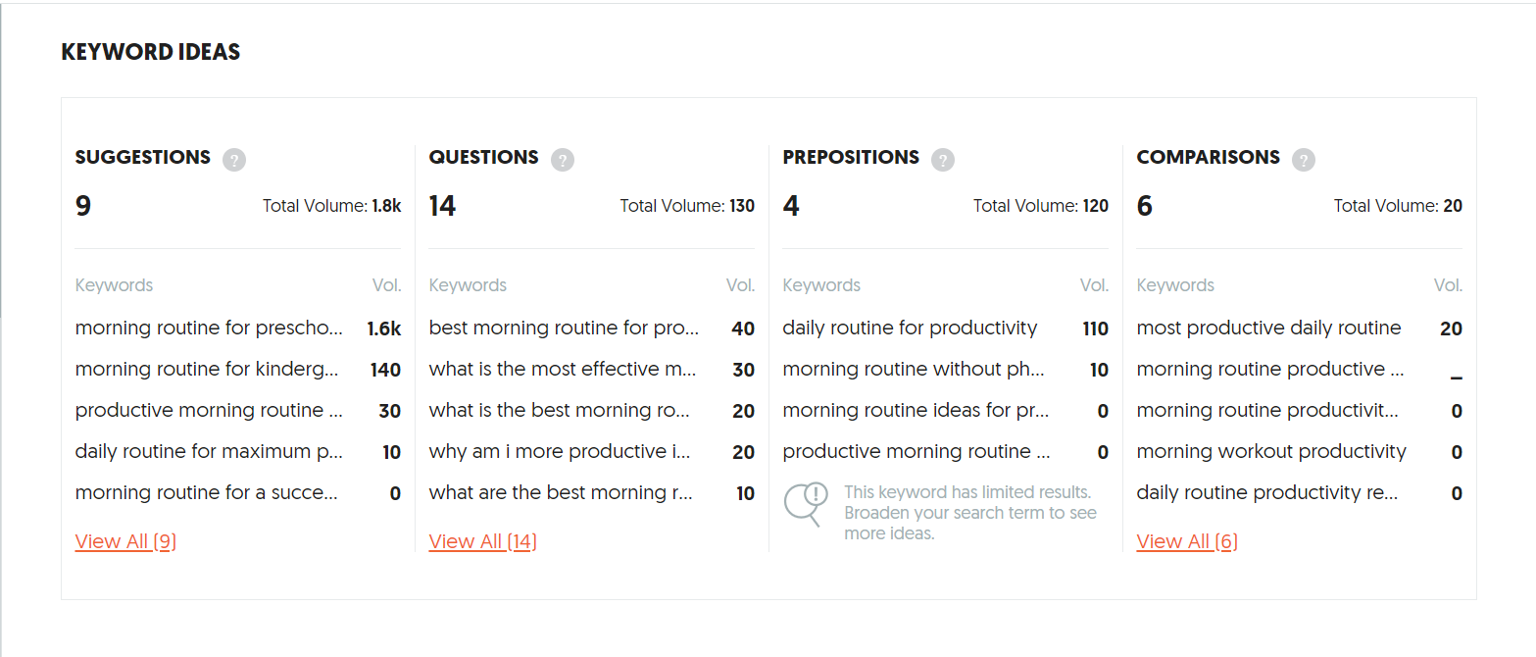This screenshot has width=1536, height=657.
Task: Click the Comparisons question mark icon
Action: (x=1303, y=159)
